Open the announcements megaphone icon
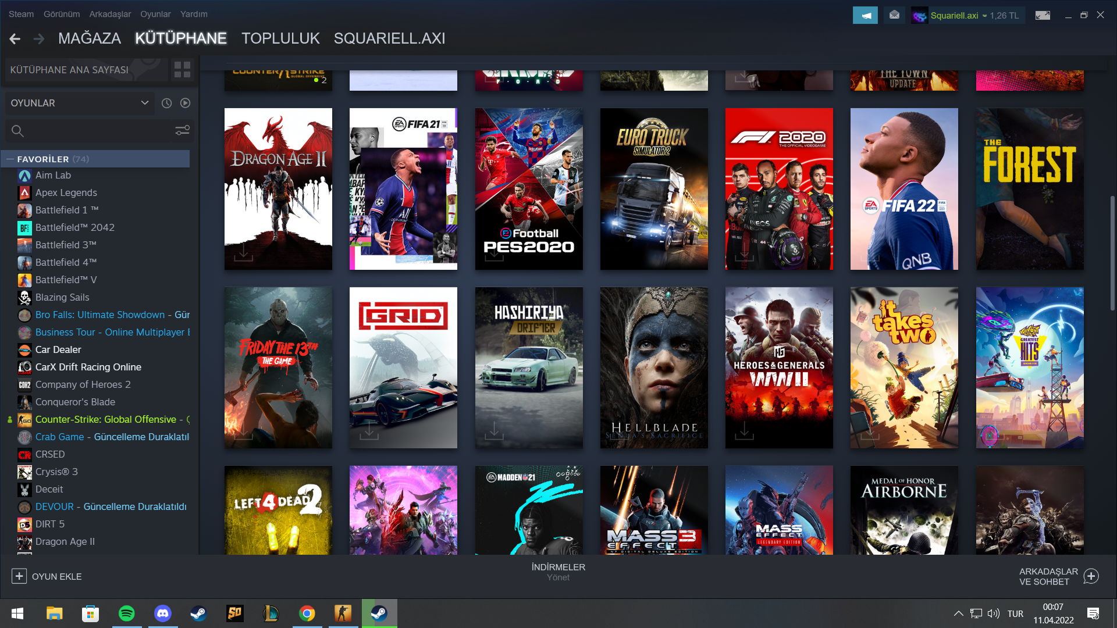Screen dimensions: 1117x628 tap(865, 15)
